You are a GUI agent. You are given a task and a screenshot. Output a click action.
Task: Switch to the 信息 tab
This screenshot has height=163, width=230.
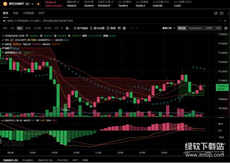tap(15, 13)
